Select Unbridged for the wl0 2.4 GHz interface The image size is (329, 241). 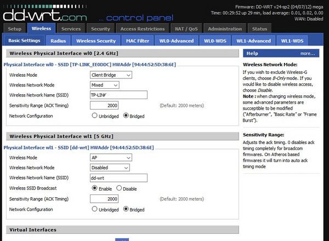point(95,116)
